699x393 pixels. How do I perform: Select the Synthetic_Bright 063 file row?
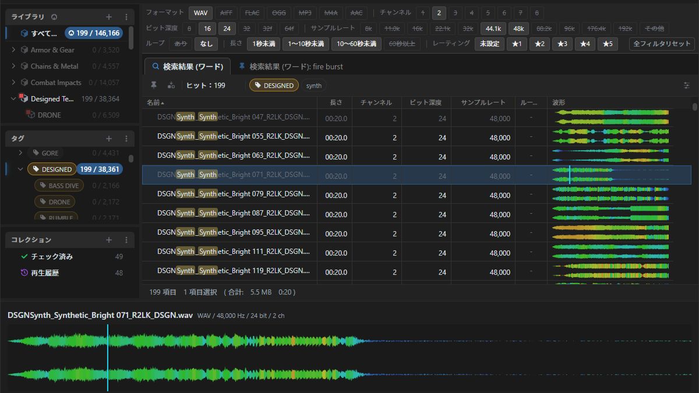[x=416, y=156]
